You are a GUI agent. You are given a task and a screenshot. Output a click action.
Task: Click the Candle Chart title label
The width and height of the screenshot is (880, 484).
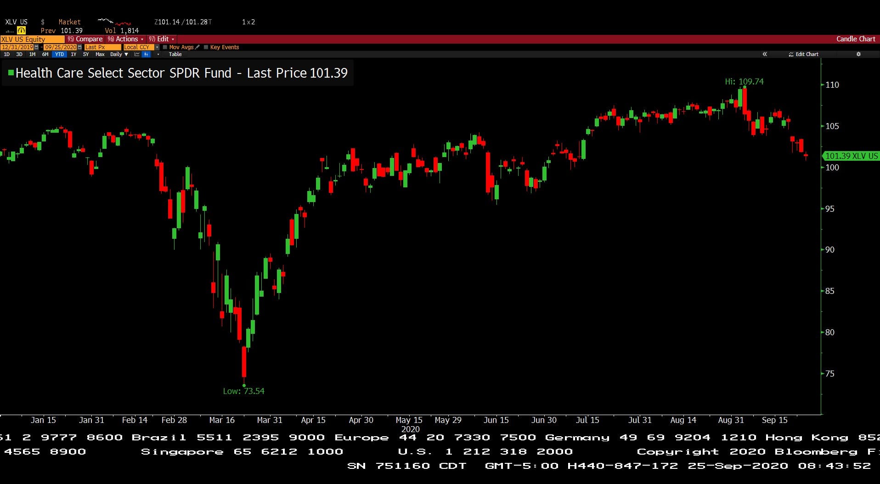[856, 39]
